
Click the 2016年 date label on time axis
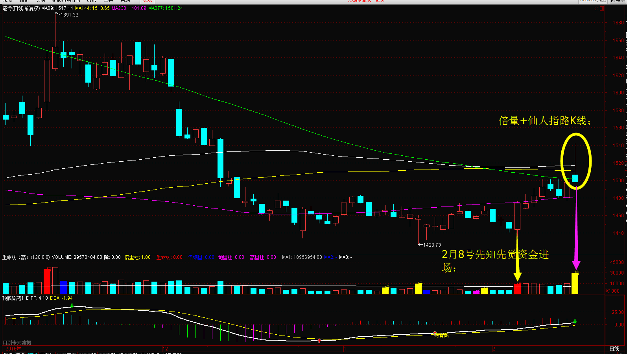pos(13,349)
